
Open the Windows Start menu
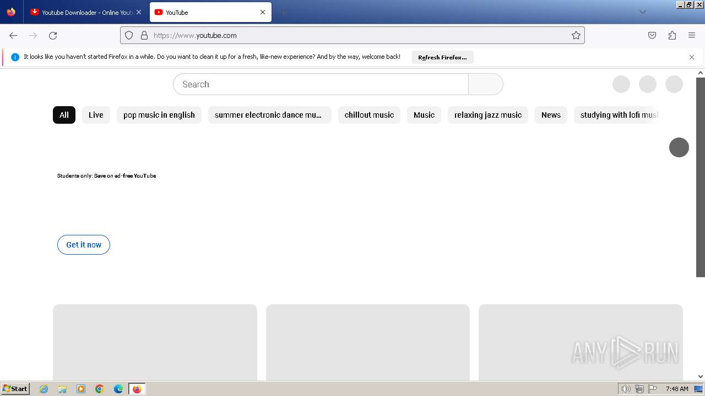point(15,388)
